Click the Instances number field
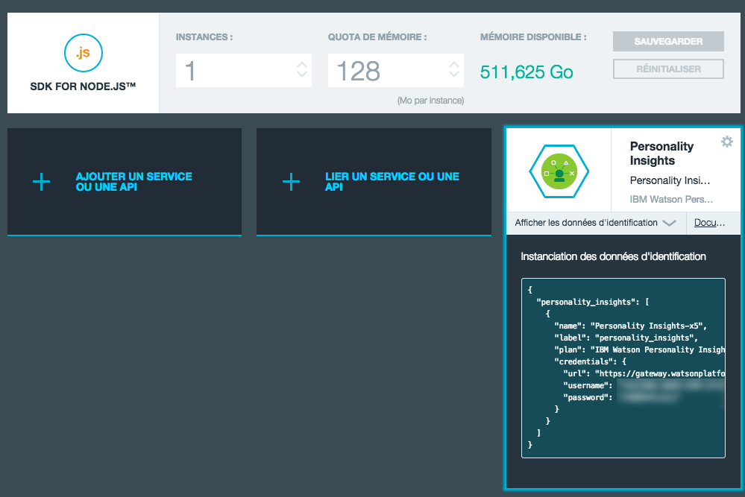The image size is (745, 497). pyautogui.click(x=244, y=70)
